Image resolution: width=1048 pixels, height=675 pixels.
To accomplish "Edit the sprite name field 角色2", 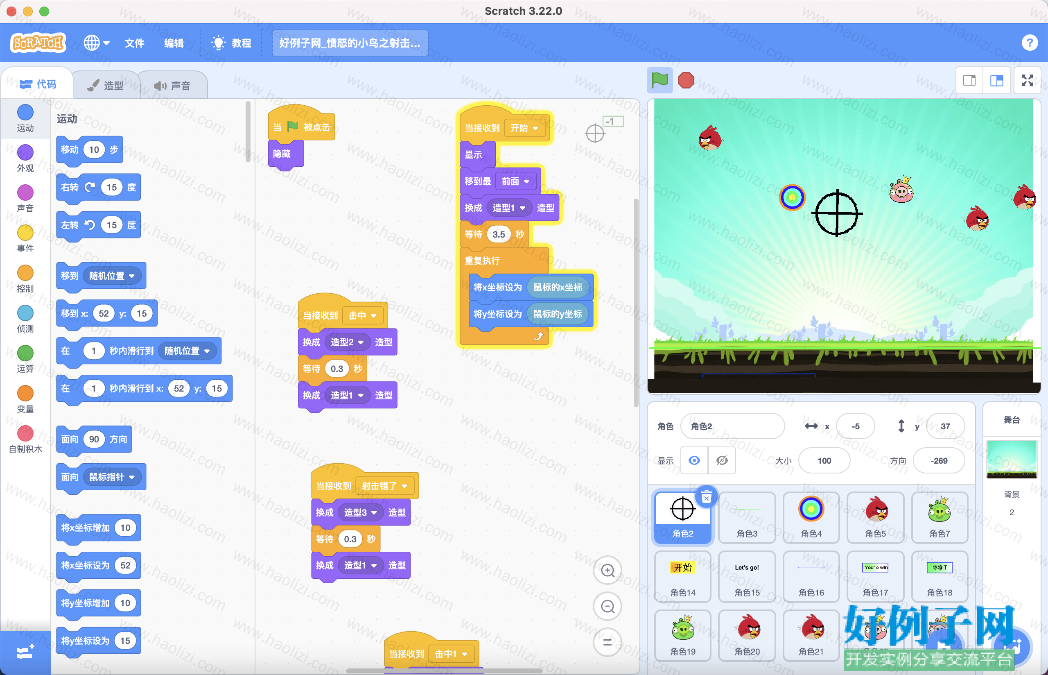I will (732, 426).
